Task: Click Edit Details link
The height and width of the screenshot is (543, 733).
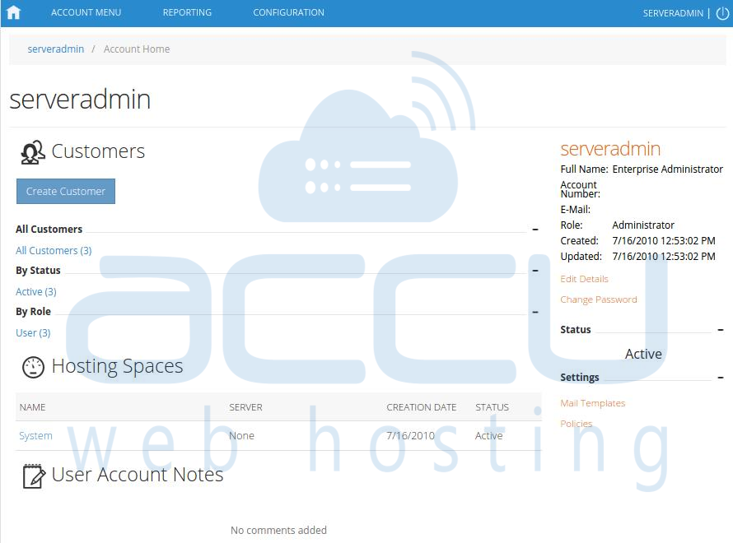Action: click(585, 279)
